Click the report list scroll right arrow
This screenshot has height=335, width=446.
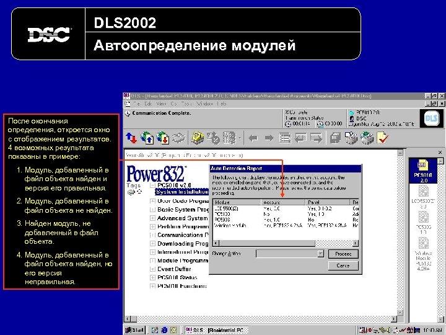click(x=356, y=243)
